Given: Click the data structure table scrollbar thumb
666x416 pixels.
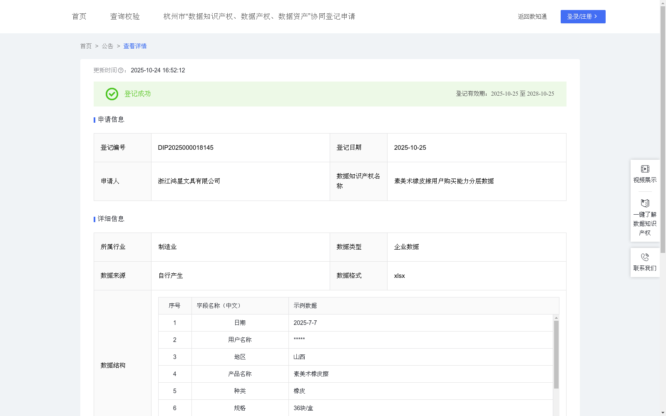Looking at the screenshot, I should [556, 354].
